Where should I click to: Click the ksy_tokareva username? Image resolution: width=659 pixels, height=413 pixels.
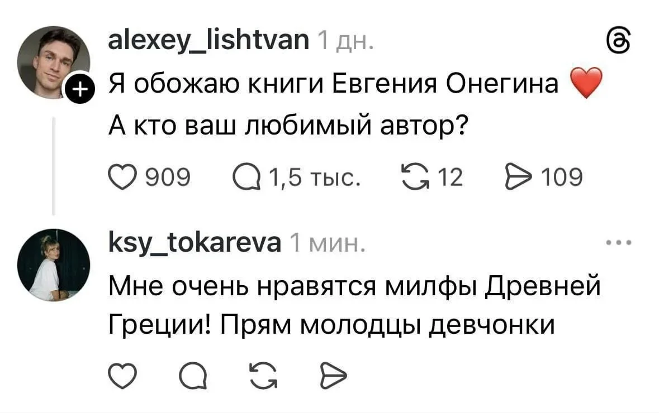pos(195,243)
